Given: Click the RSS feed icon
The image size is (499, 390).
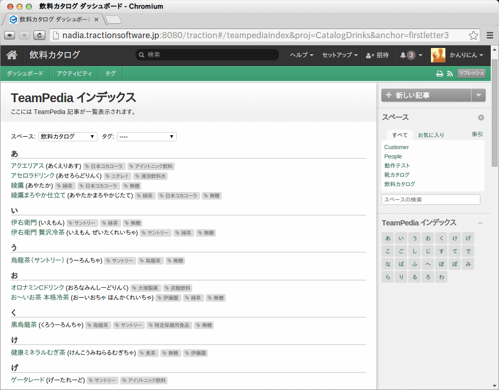Looking at the screenshot, I should pyautogui.click(x=450, y=74).
